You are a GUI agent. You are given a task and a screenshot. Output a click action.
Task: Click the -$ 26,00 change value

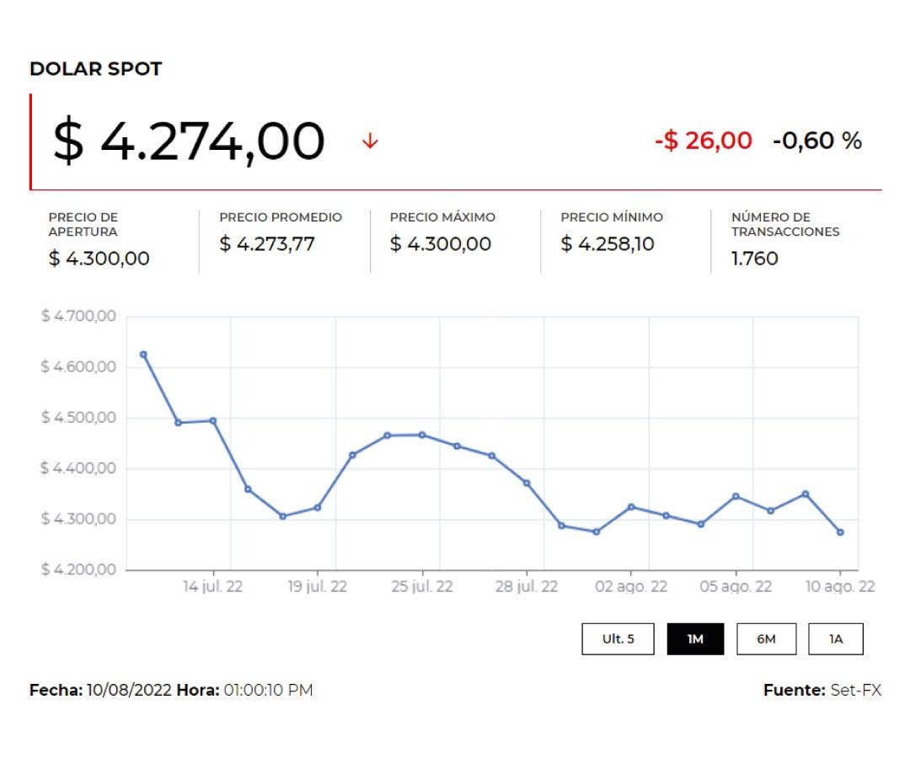pyautogui.click(x=703, y=141)
